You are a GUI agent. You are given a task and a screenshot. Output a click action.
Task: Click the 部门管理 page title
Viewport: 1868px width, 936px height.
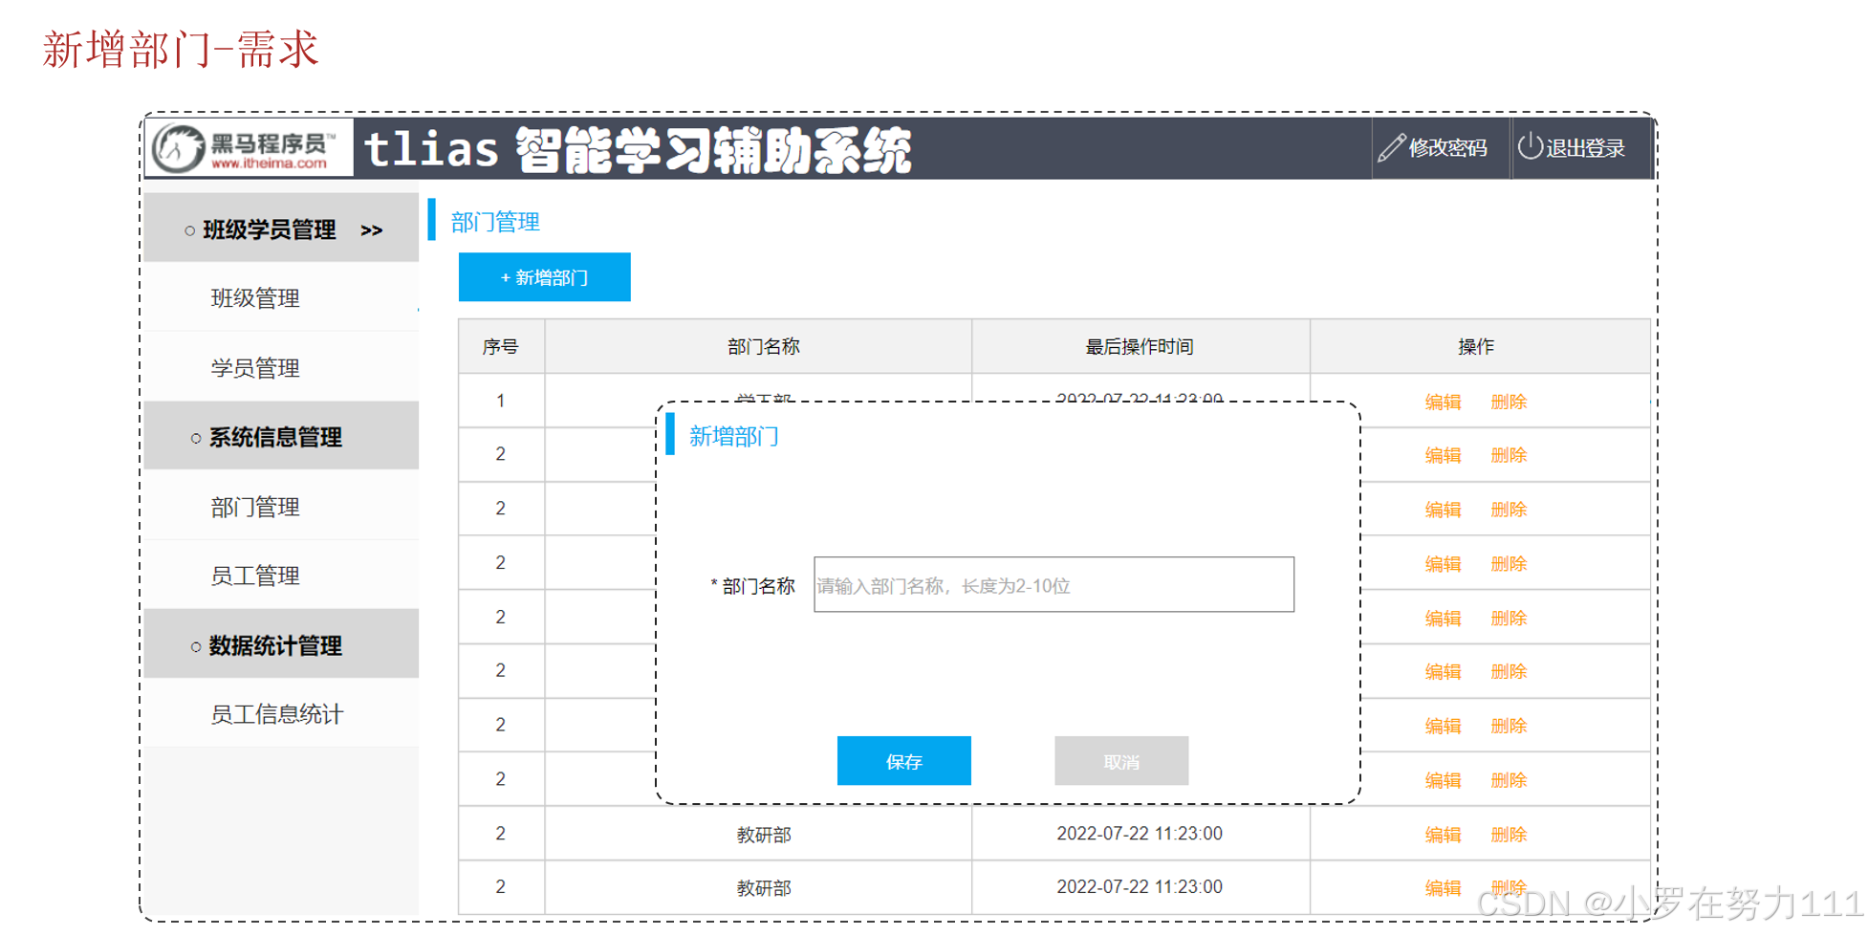coord(495,222)
